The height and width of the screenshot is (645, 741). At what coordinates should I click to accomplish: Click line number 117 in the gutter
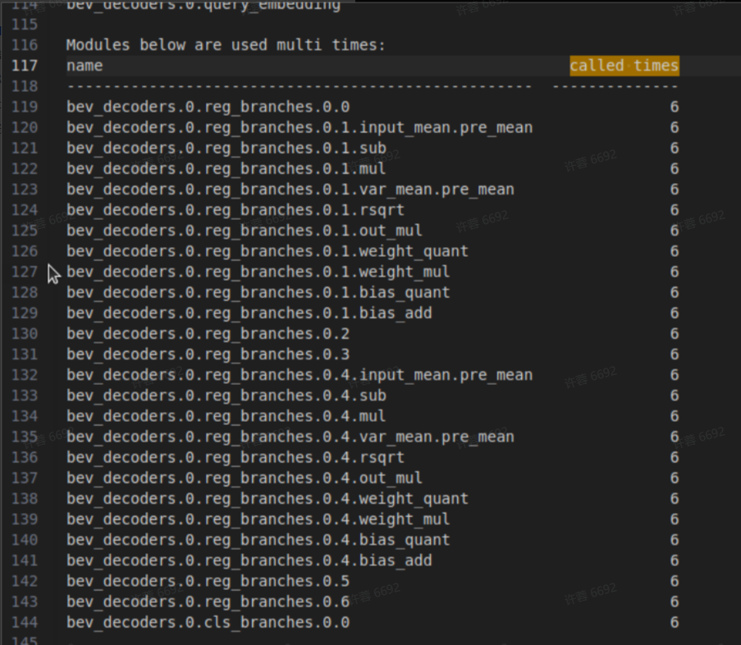25,66
